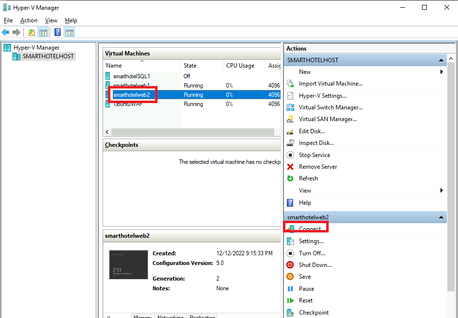458x318 pixels.
Task: Click the smarthotelweb2 preview thumbnail
Action: pyautogui.click(x=128, y=265)
